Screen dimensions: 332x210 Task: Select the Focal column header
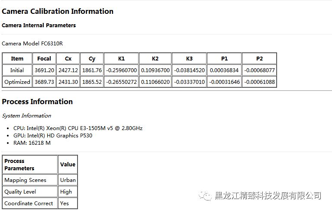click(44, 58)
